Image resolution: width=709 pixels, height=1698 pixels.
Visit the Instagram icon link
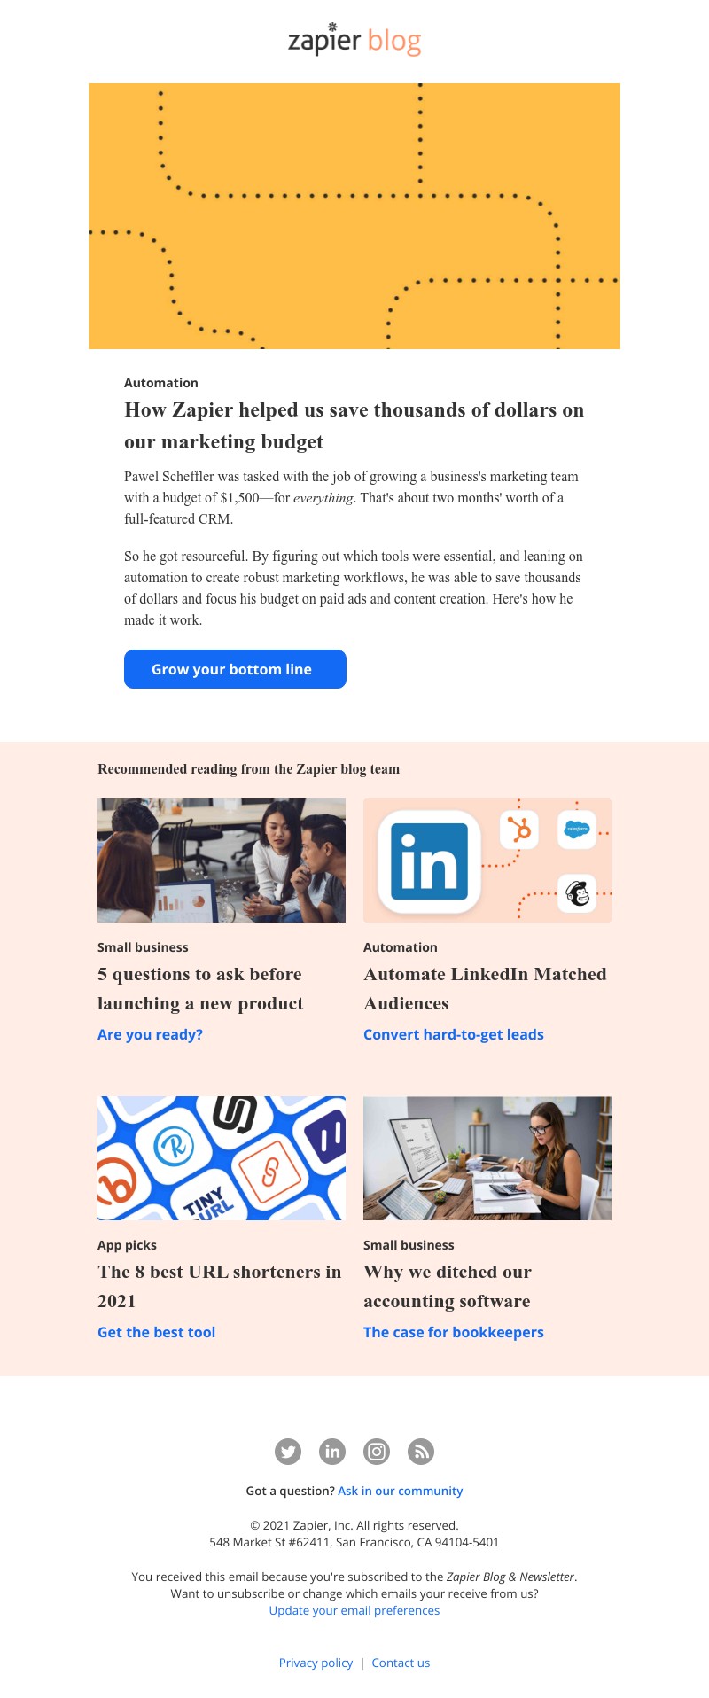click(377, 1452)
